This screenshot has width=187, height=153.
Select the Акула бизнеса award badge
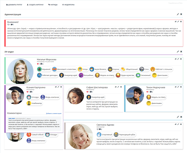(x=98, y=69)
